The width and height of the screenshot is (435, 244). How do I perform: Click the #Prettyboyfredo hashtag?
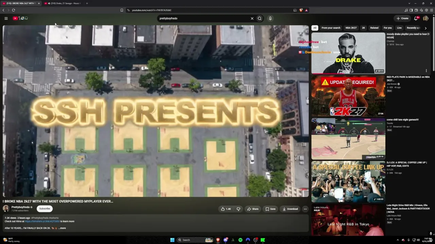40,218
